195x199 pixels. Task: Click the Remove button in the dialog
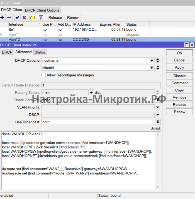tap(179, 97)
